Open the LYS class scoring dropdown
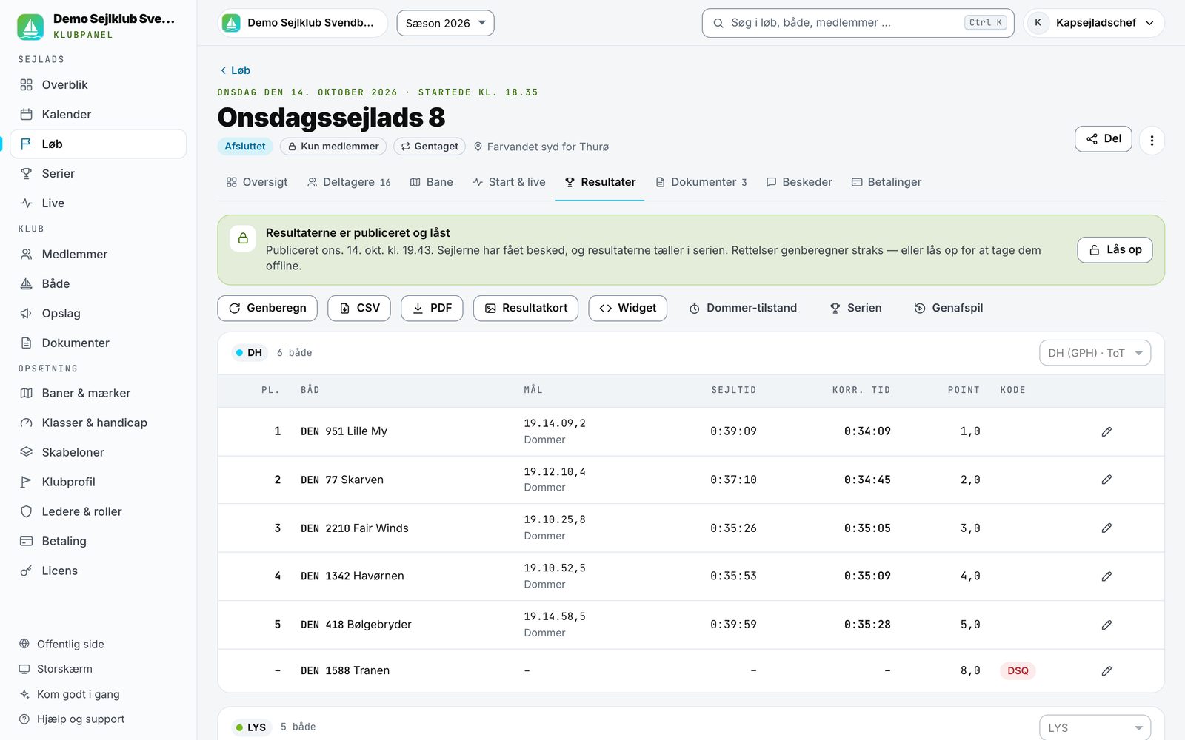This screenshot has width=1185, height=740. pos(1095,727)
